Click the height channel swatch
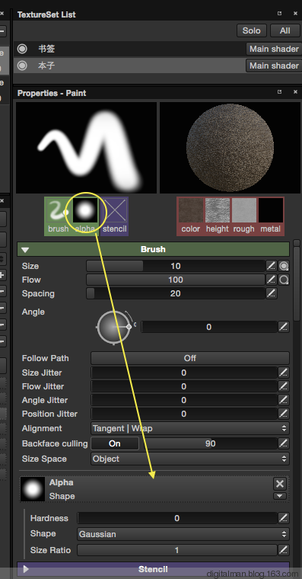The width and height of the screenshot is (302, 579). coord(218,210)
